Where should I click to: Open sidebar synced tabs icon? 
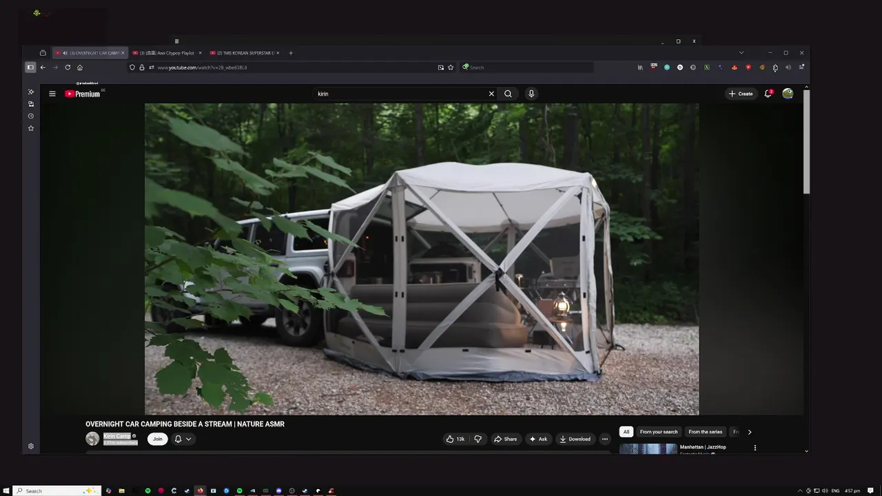31,104
